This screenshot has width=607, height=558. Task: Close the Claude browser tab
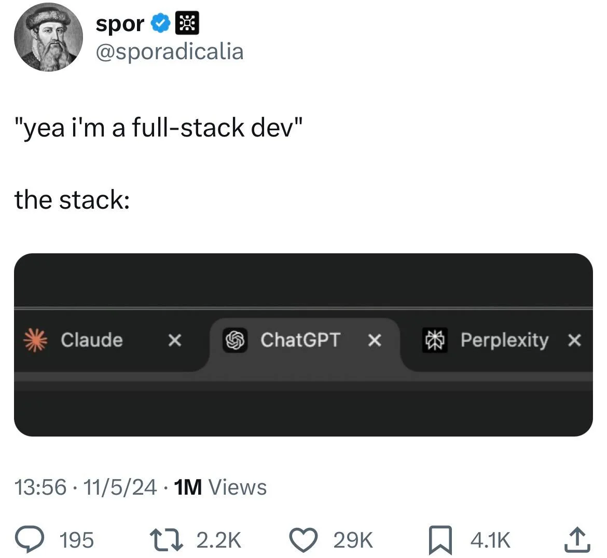175,340
